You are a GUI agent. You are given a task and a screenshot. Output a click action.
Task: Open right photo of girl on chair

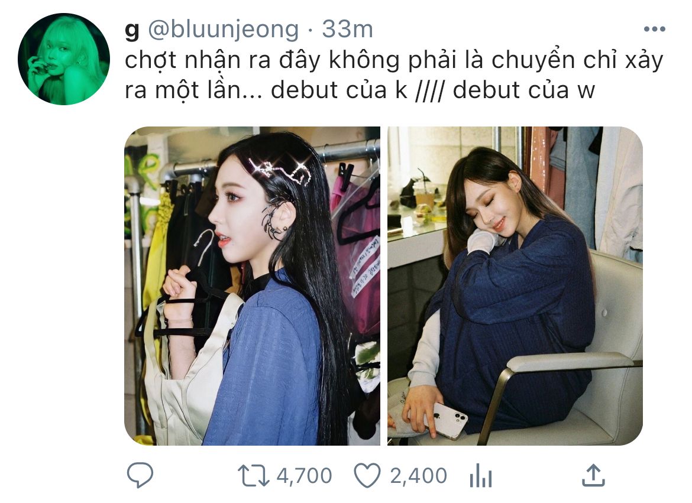[515, 286]
